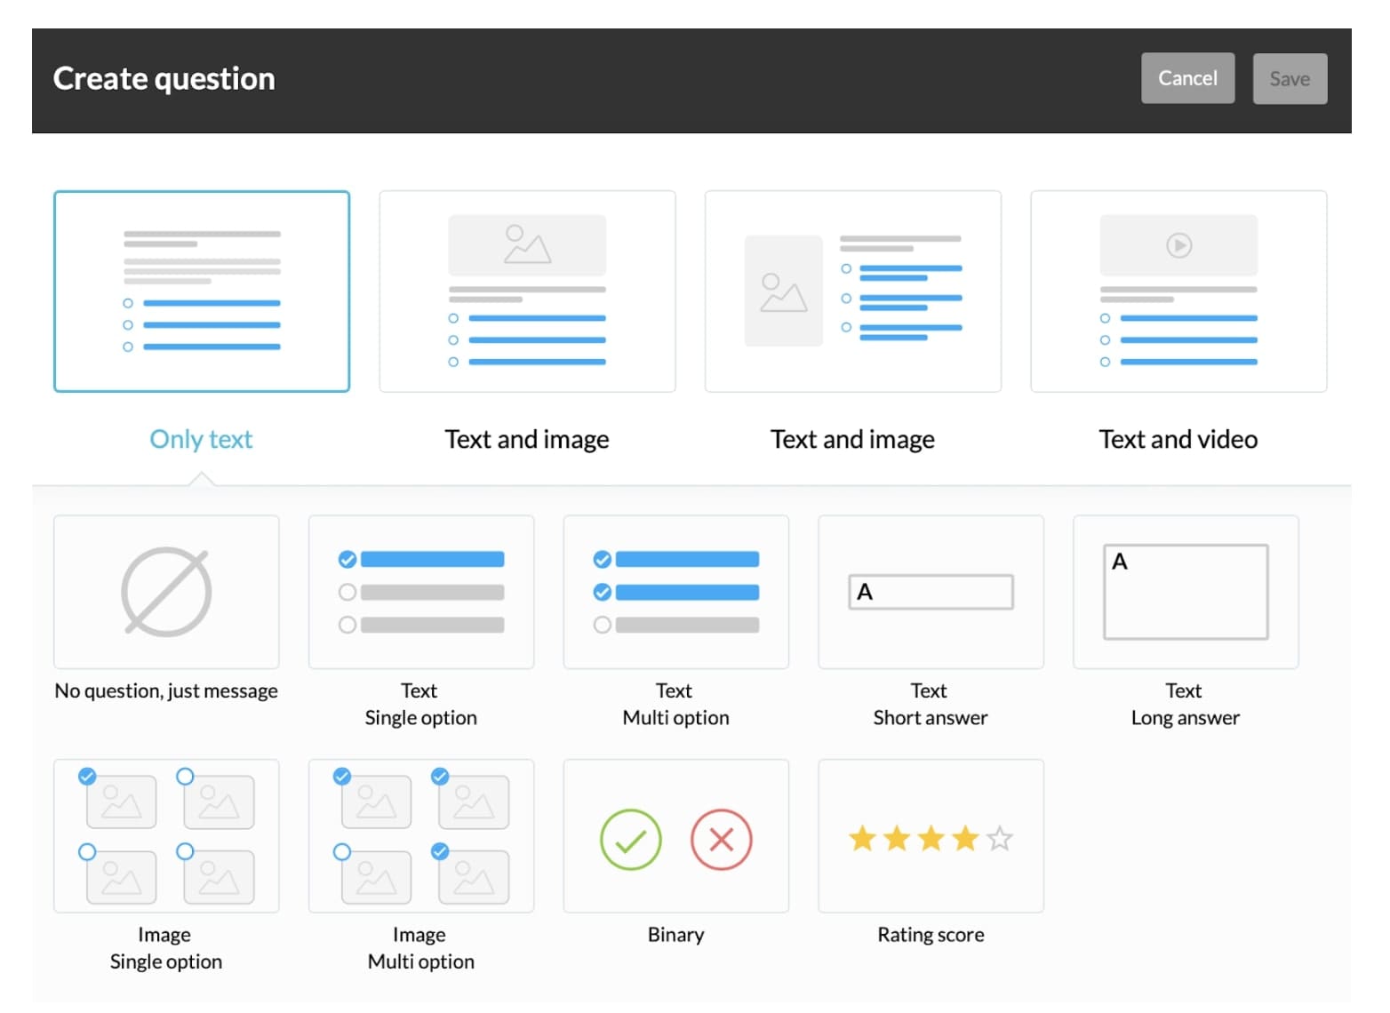Screen dimensions: 1390x1013
Task: Click the 'Binary' label
Action: click(x=676, y=935)
